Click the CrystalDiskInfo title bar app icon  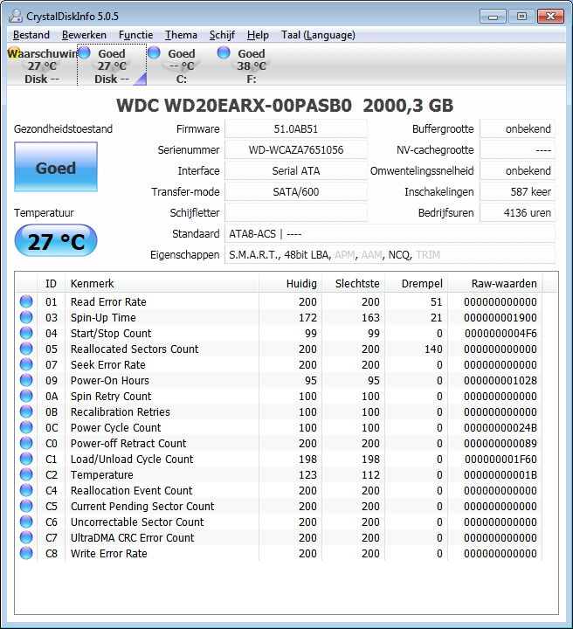click(14, 16)
